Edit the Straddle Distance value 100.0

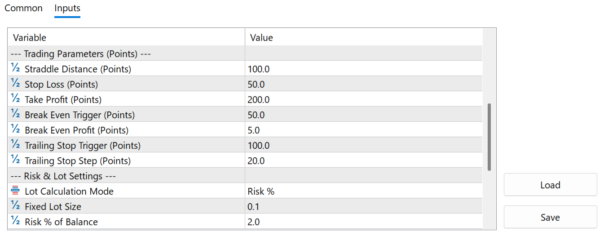[x=363, y=69]
